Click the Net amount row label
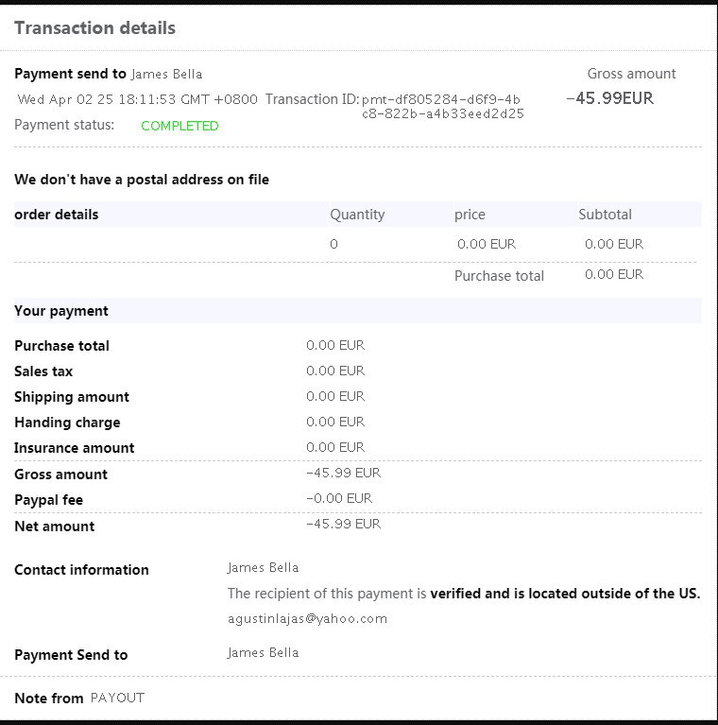 [55, 526]
